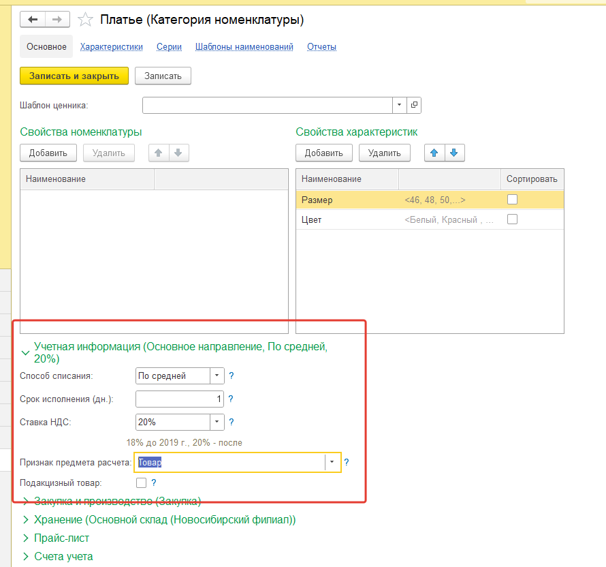Collapse the Учетная информация section
Image resolution: width=606 pixels, height=567 pixels.
pyautogui.click(x=25, y=353)
